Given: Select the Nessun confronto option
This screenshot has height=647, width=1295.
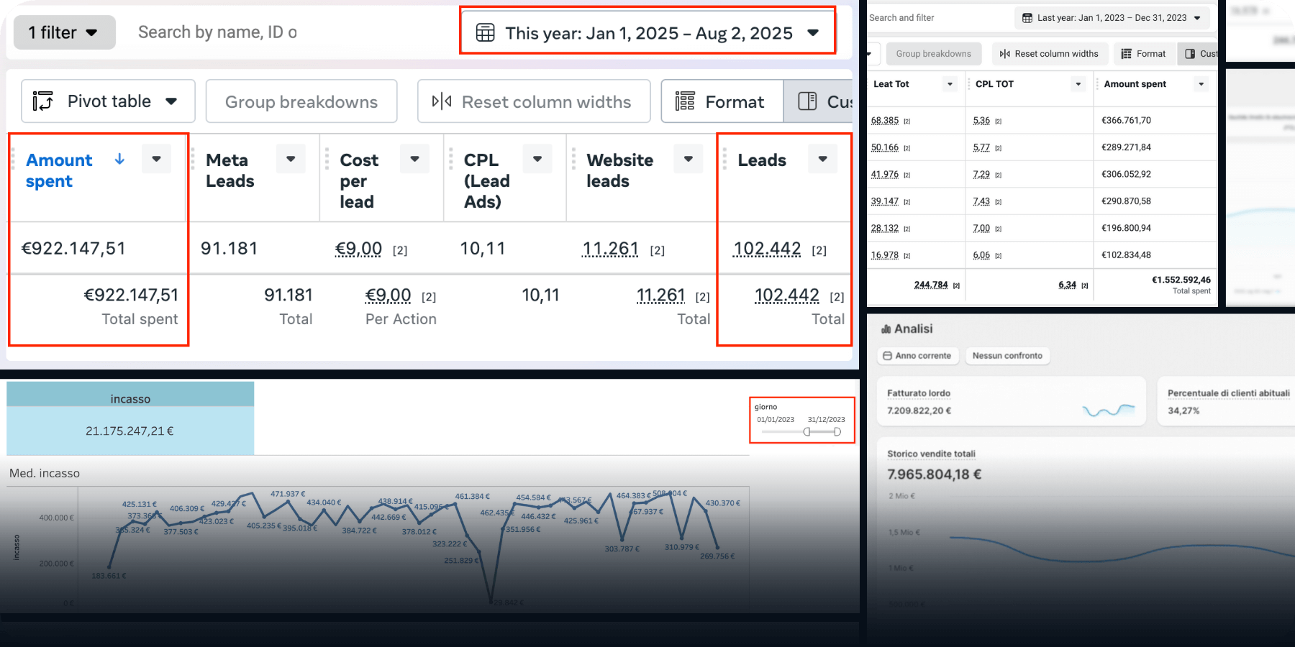Looking at the screenshot, I should (1007, 356).
